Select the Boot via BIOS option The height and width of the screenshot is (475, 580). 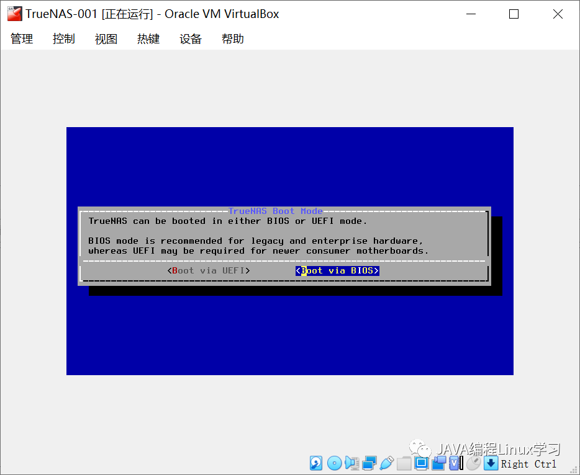337,271
